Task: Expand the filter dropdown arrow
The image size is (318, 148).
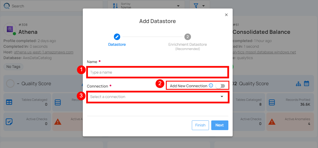Action: tap(204, 6)
